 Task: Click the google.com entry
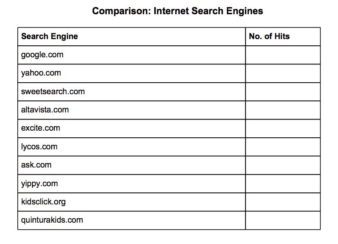tap(42, 55)
